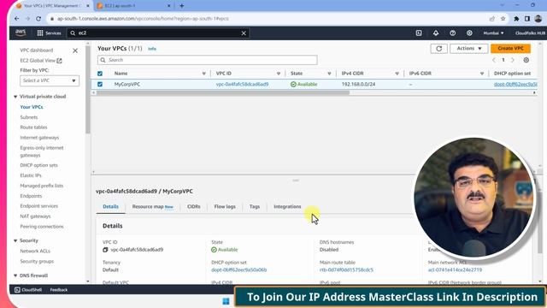This screenshot has height=308, width=547.
Task: Click the sidebar vertical scrollbar
Action: click(87, 89)
